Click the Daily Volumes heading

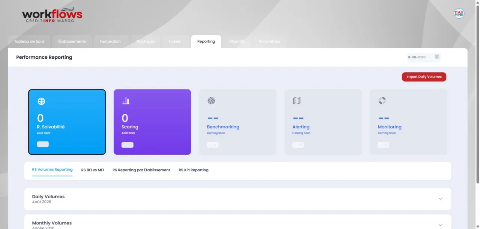click(x=48, y=196)
